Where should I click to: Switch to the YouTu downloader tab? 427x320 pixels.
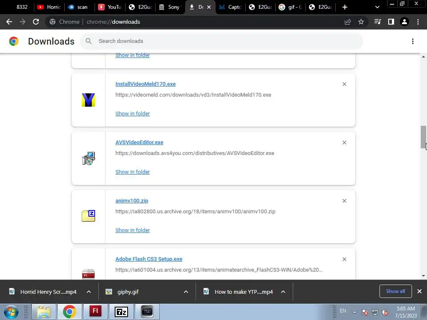click(110, 7)
